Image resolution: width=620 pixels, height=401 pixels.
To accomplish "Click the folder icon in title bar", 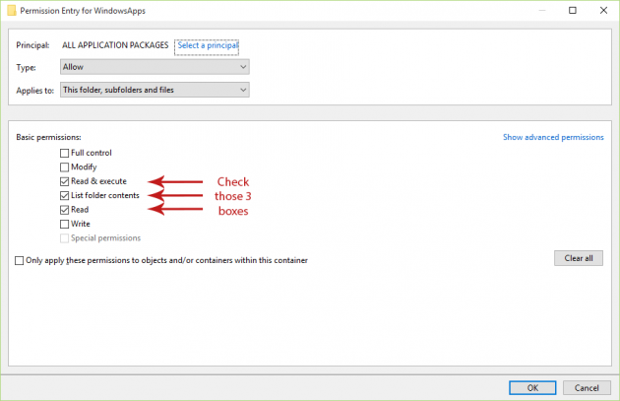I will click(x=12, y=10).
